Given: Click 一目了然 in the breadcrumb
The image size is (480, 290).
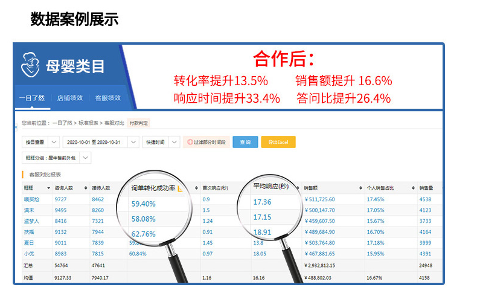Looking at the screenshot, I should 62,123.
